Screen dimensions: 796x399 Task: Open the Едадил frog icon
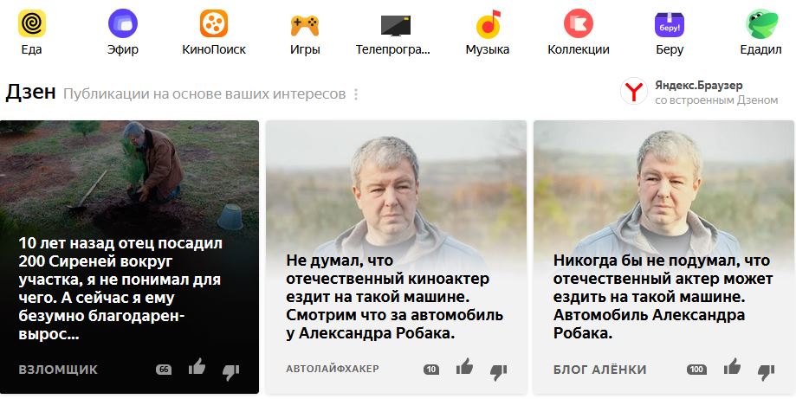[761, 24]
